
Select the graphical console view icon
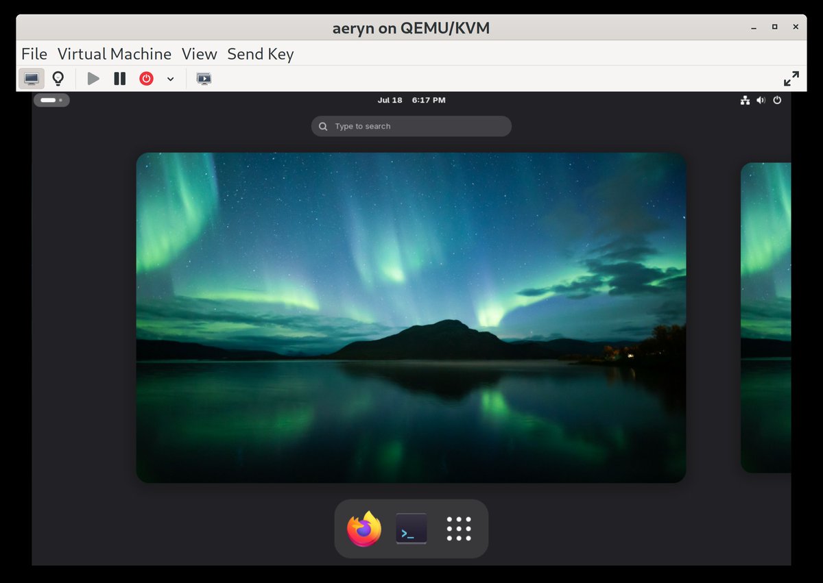pos(31,78)
